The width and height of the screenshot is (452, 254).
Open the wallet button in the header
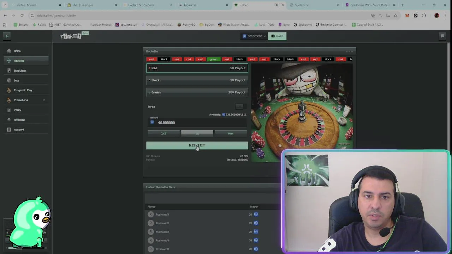click(277, 36)
